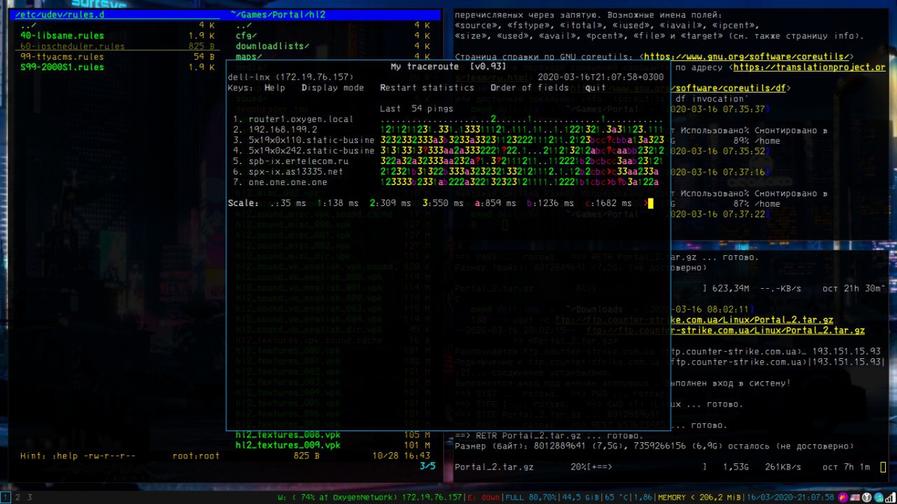Click the mtr timestamp 2020-03-16T21:07:58+0300
This screenshot has height=504, width=897.
point(601,77)
